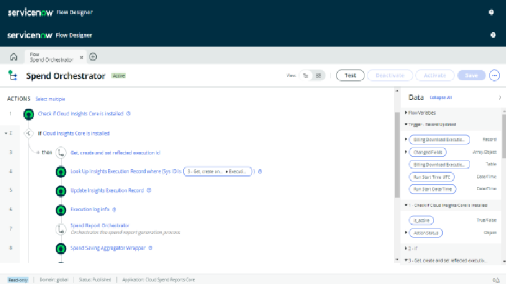Viewport: 506px width, 284px height.
Task: Click the flow type icon beside title
Action: tap(12, 75)
